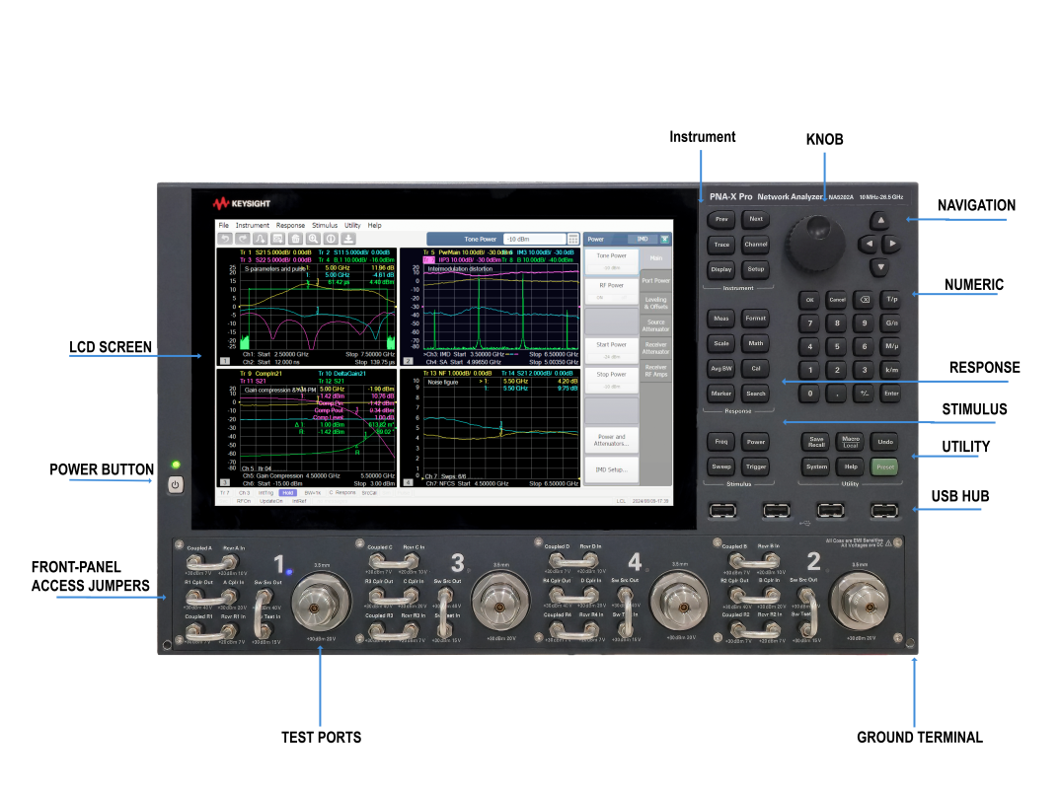Screen dimensions: 1061x789
Task: Open the keypad icon beside the Tone Power field
Action: [x=573, y=239]
